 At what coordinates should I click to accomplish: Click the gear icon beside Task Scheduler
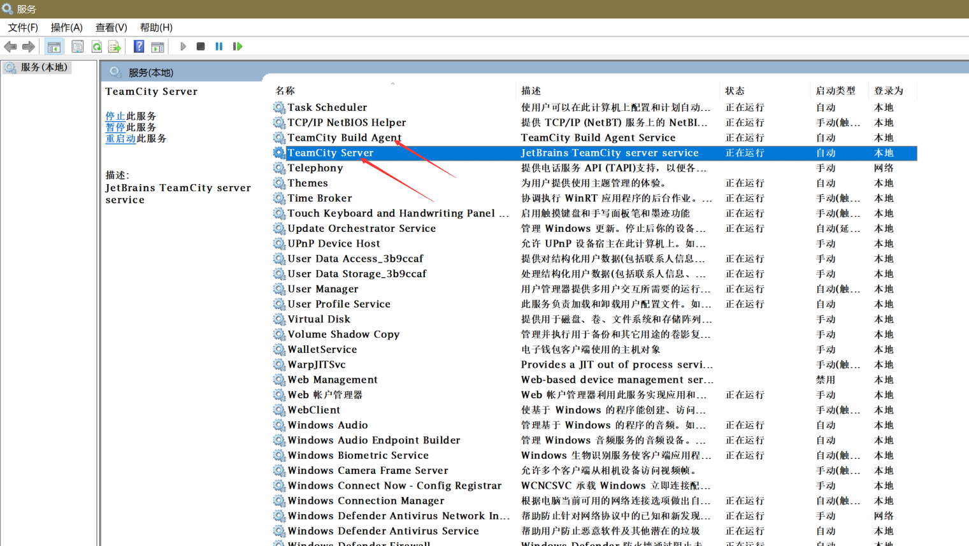click(x=279, y=107)
